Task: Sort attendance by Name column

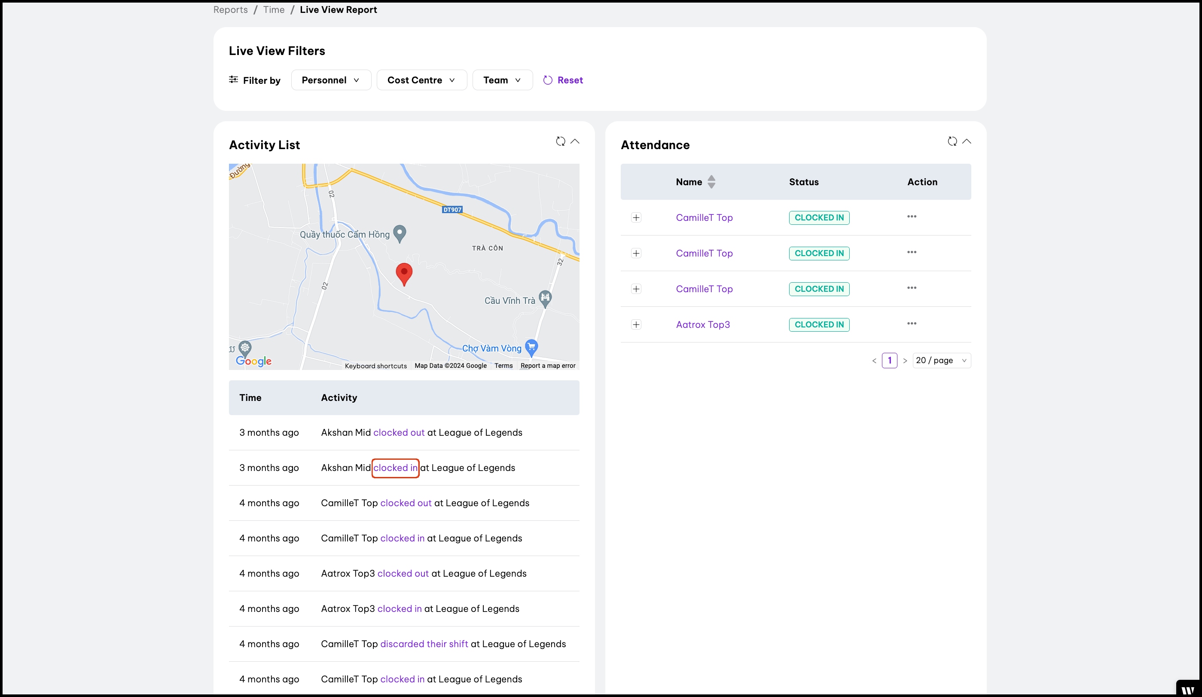Action: point(711,182)
